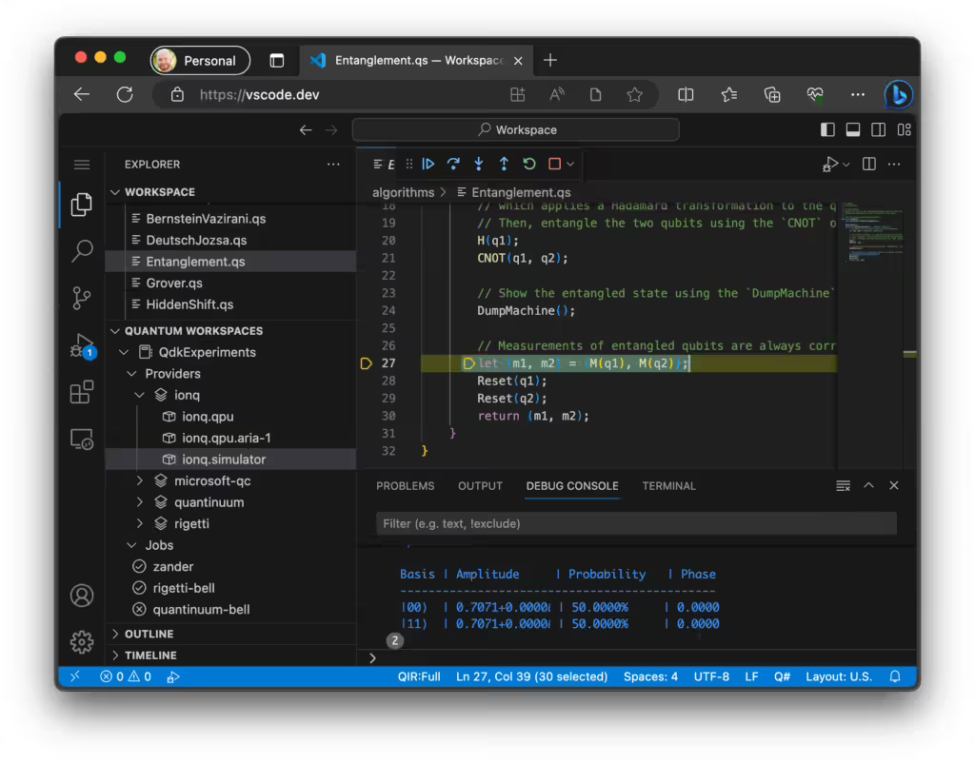The width and height of the screenshot is (975, 763).
Task: Toggle the bottom panel visibility
Action: point(853,129)
